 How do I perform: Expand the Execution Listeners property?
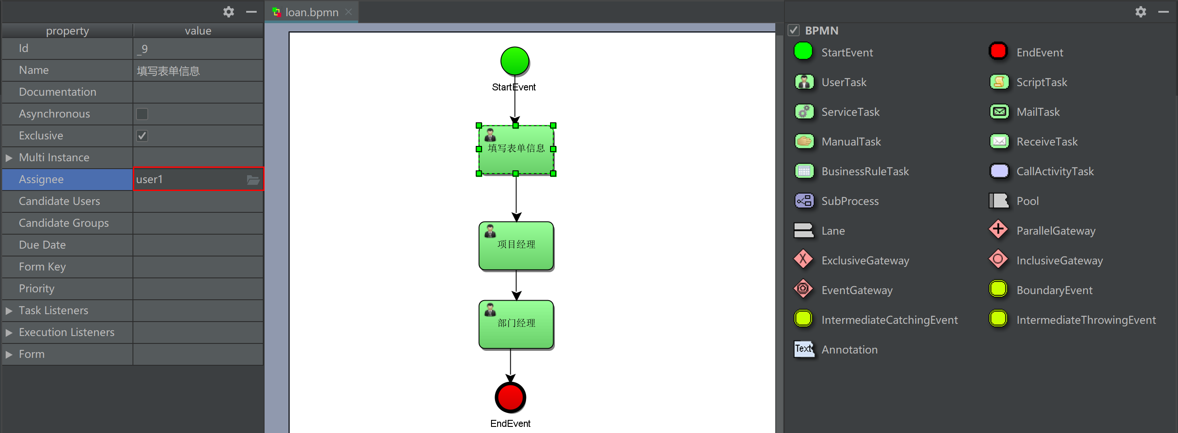pos(9,333)
